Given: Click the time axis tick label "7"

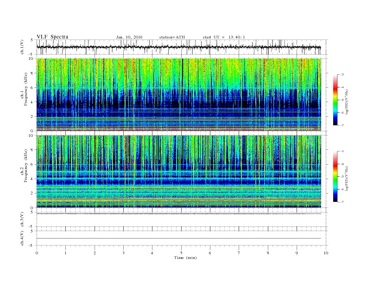Looking at the screenshot, I should pos(239,253).
